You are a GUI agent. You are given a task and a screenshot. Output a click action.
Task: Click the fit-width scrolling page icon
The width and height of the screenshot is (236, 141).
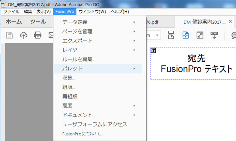point(171,35)
